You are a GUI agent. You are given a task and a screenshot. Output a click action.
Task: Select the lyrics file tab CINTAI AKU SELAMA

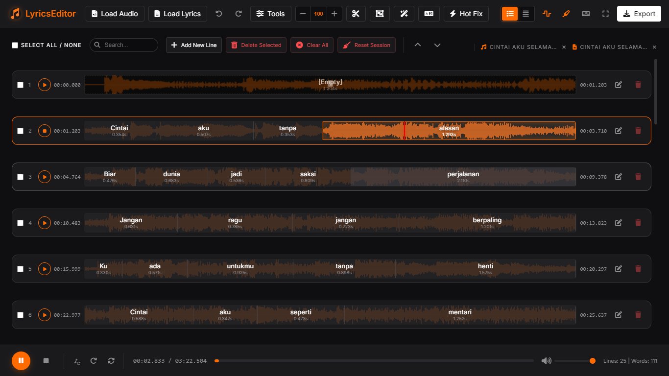click(610, 47)
